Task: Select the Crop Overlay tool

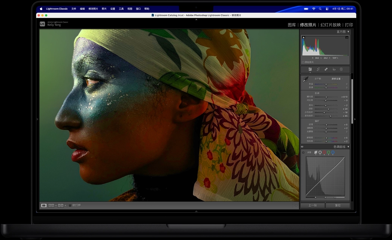Action: 318,69
